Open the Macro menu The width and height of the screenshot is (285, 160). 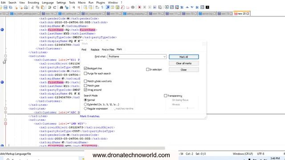pos(81,3)
